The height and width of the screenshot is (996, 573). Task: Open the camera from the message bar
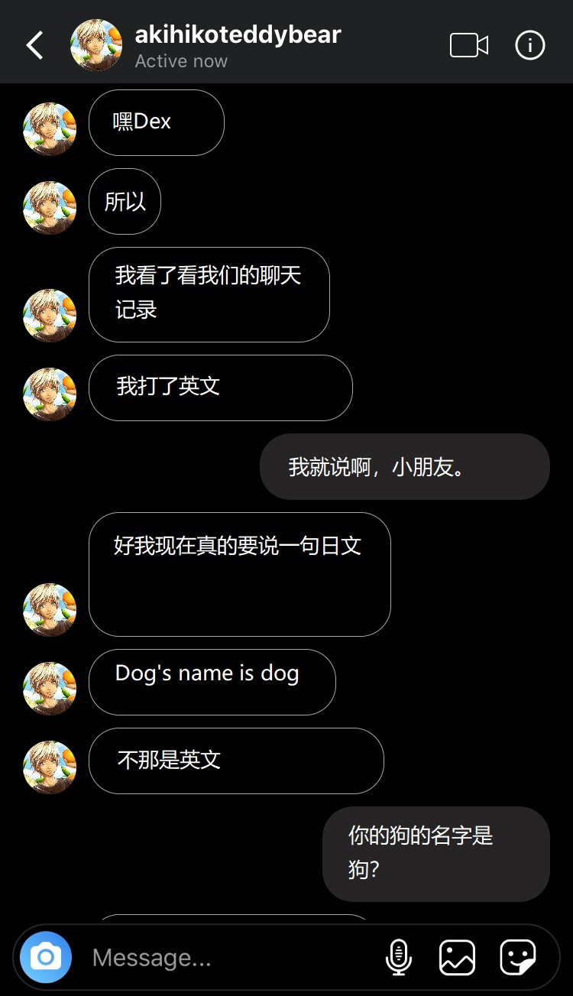46,956
